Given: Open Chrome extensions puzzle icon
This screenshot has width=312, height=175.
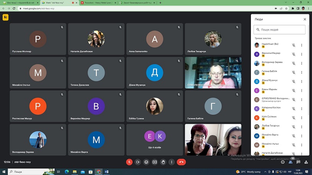Looking at the screenshot, I should (293, 8).
